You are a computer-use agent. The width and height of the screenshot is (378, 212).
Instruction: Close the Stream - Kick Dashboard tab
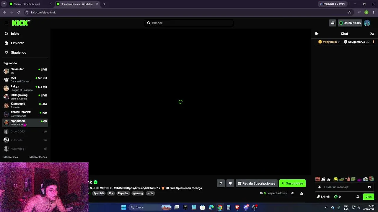coord(50,4)
